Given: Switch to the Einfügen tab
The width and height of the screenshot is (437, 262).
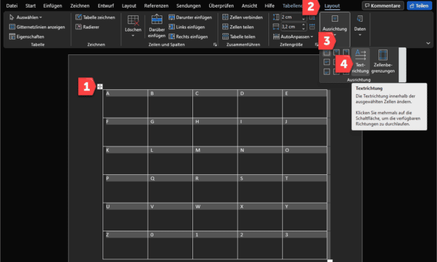Looking at the screenshot, I should coord(53,6).
